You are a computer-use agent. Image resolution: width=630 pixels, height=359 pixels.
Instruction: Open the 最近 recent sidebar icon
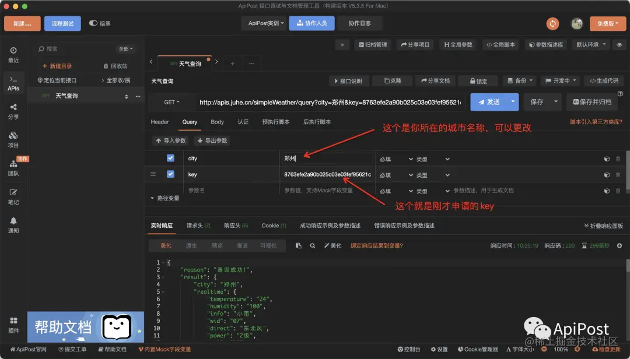click(x=13, y=55)
